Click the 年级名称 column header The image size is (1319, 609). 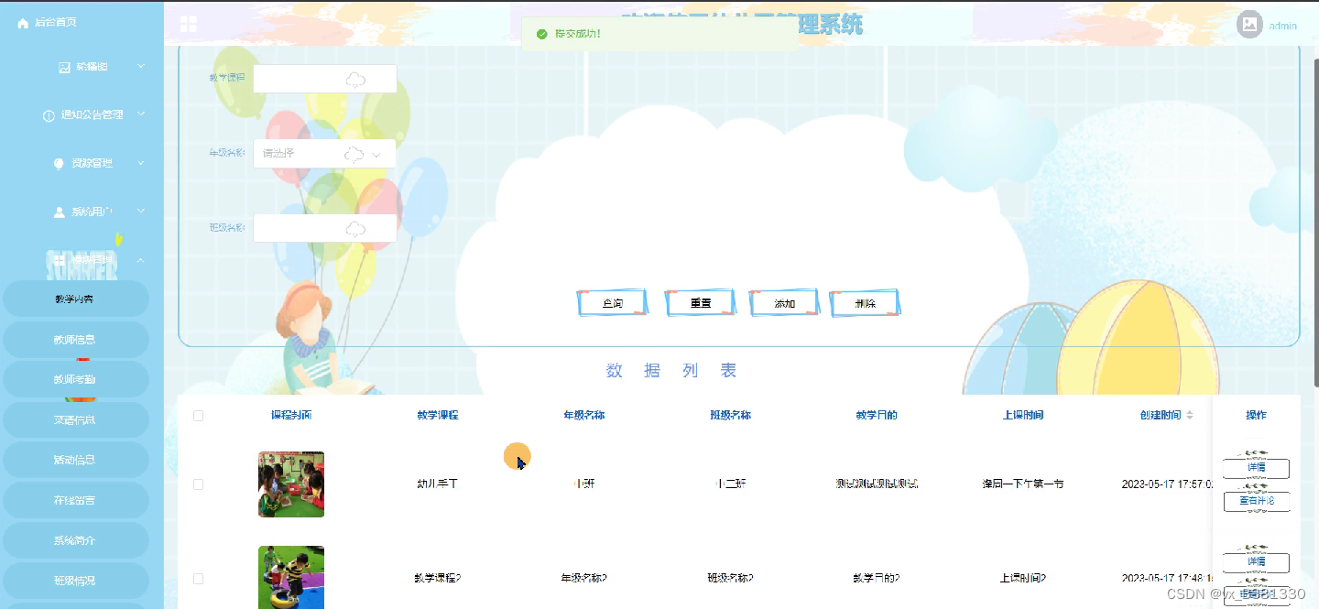click(x=584, y=415)
